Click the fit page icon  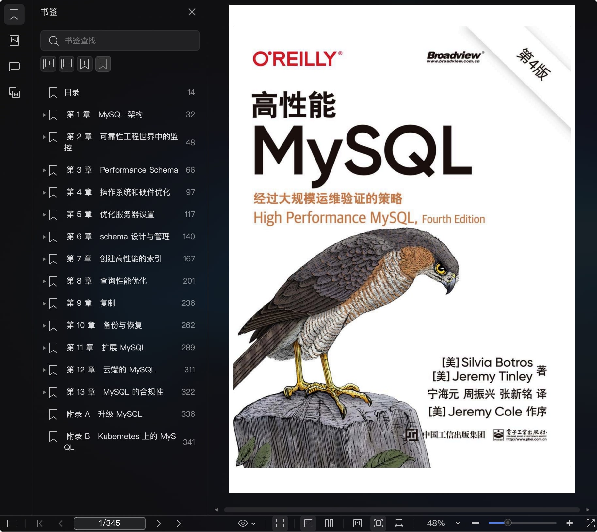point(379,524)
